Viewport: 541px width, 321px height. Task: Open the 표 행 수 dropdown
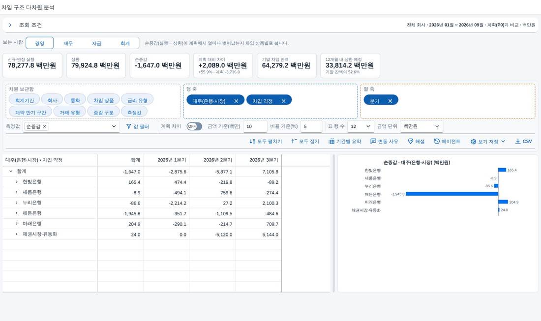point(361,126)
